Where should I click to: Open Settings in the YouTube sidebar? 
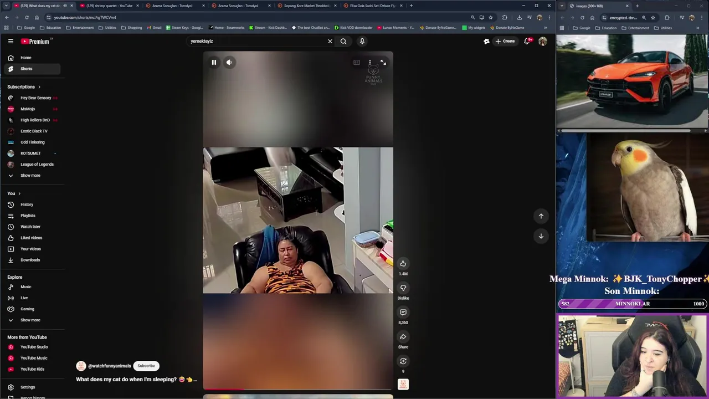click(33, 387)
